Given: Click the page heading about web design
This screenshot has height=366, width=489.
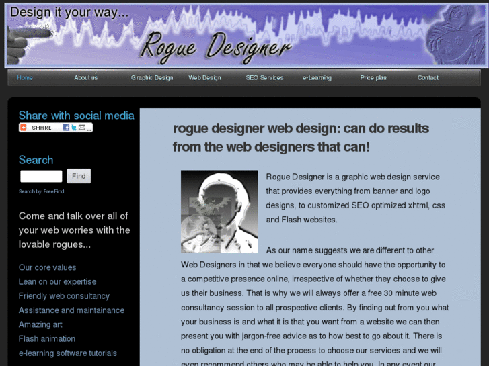Looking at the screenshot, I should click(301, 138).
